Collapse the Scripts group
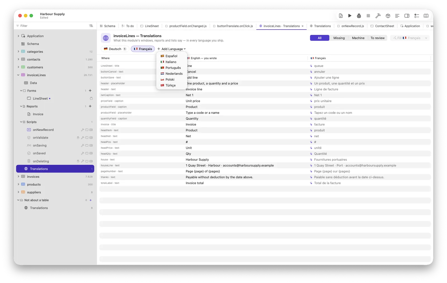Viewport: 447px width, 283px height. [x=21, y=122]
